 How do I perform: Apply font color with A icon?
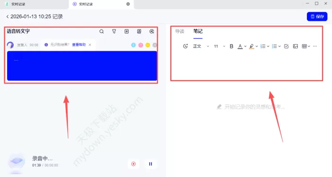tap(240, 46)
